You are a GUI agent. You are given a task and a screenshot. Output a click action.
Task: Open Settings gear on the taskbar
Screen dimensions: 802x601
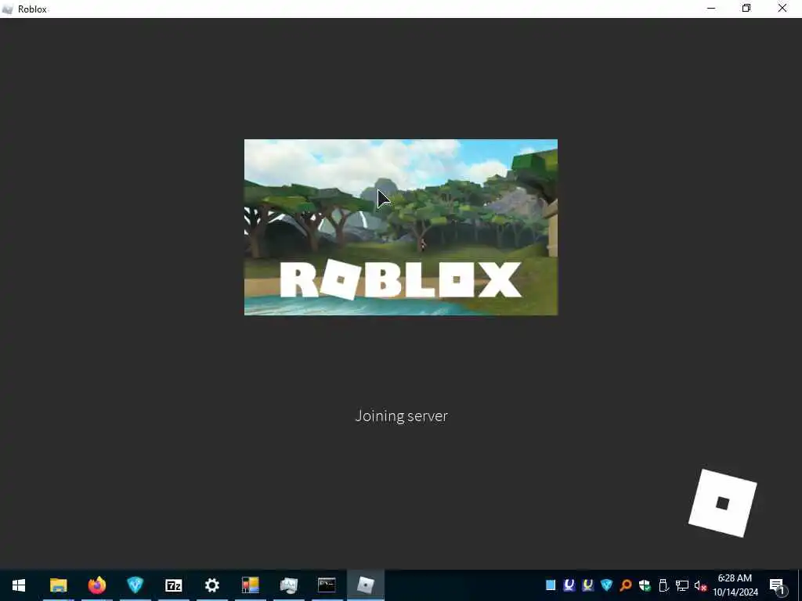coord(211,585)
